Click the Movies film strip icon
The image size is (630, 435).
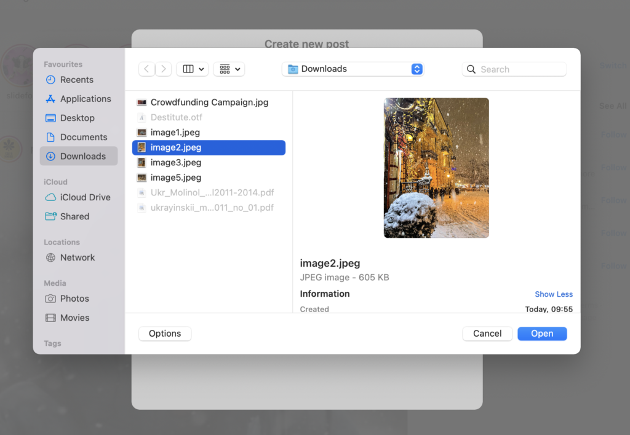tap(50, 318)
